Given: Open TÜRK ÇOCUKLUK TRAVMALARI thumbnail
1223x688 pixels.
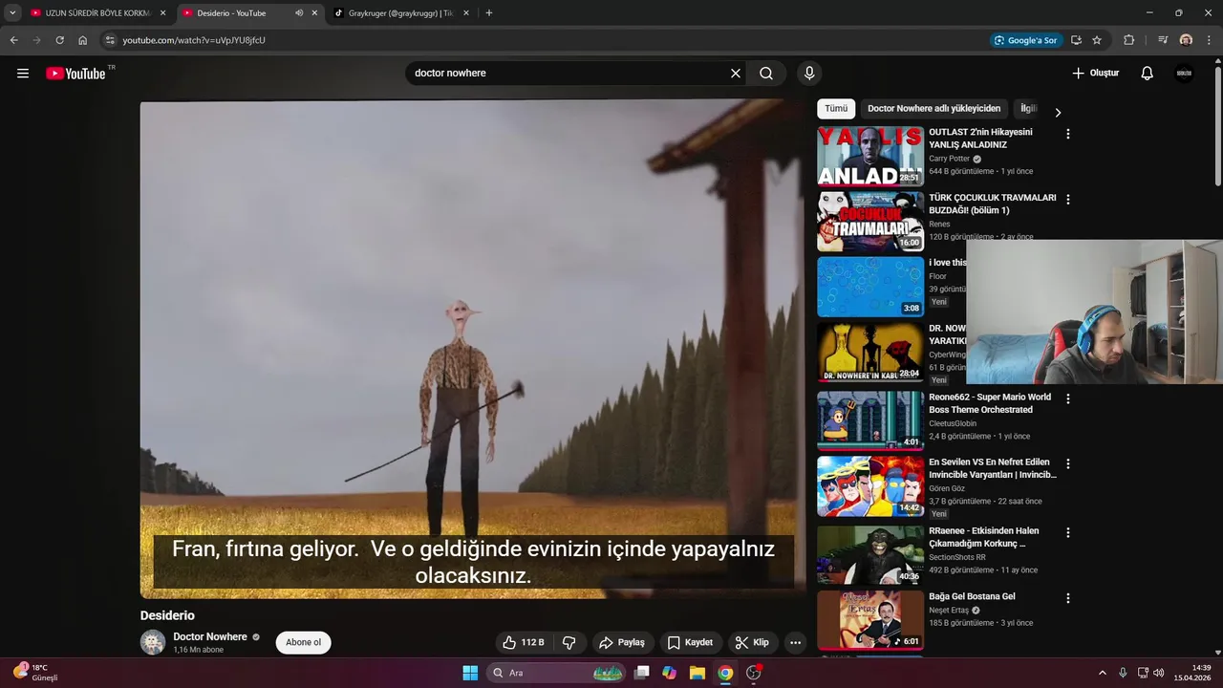Looking at the screenshot, I should (870, 222).
